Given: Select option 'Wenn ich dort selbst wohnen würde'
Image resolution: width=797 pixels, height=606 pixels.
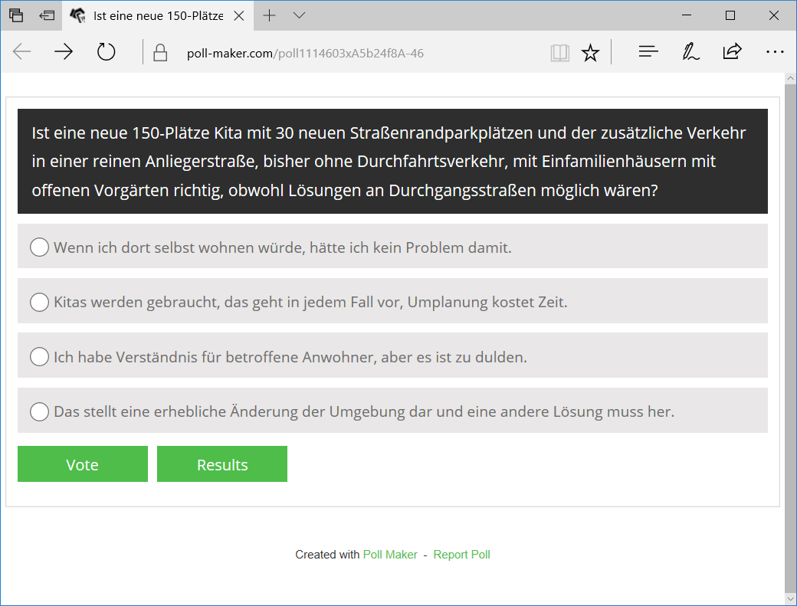Looking at the screenshot, I should pos(39,247).
